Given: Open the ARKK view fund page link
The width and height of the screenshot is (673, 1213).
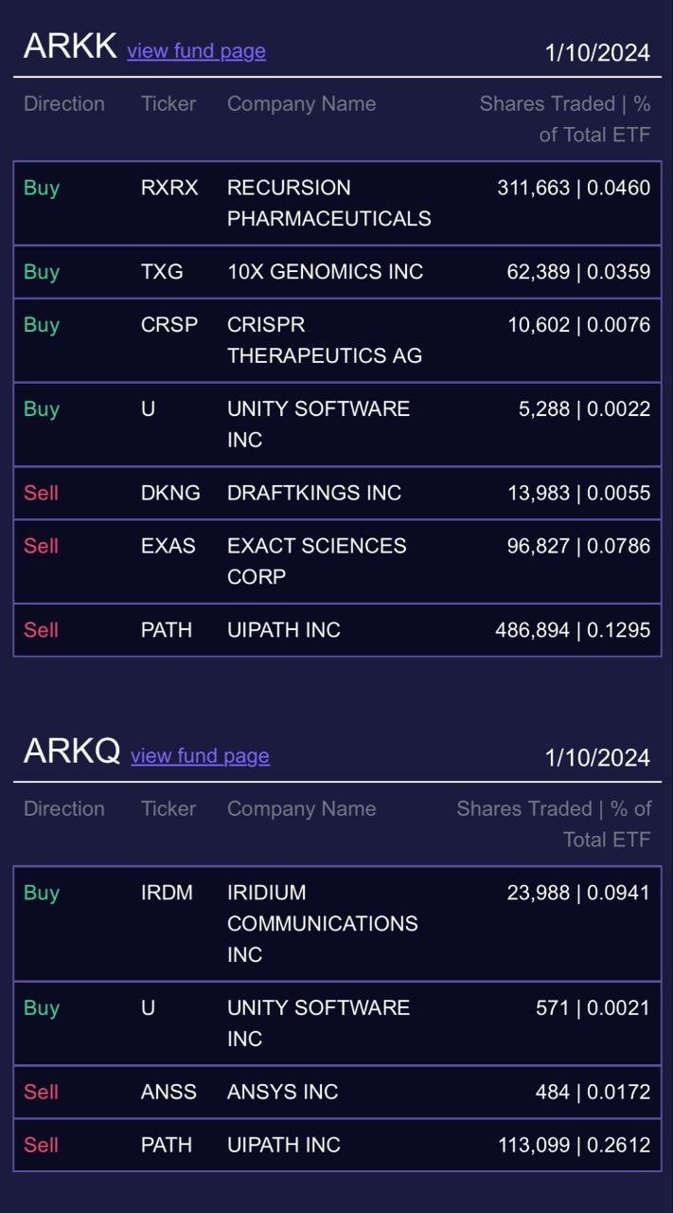Looking at the screenshot, I should pos(196,51).
